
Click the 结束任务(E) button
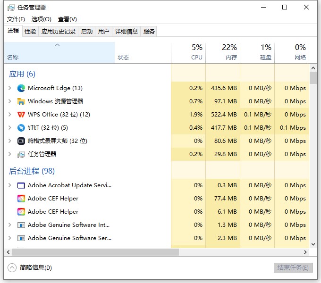[x=293, y=267]
